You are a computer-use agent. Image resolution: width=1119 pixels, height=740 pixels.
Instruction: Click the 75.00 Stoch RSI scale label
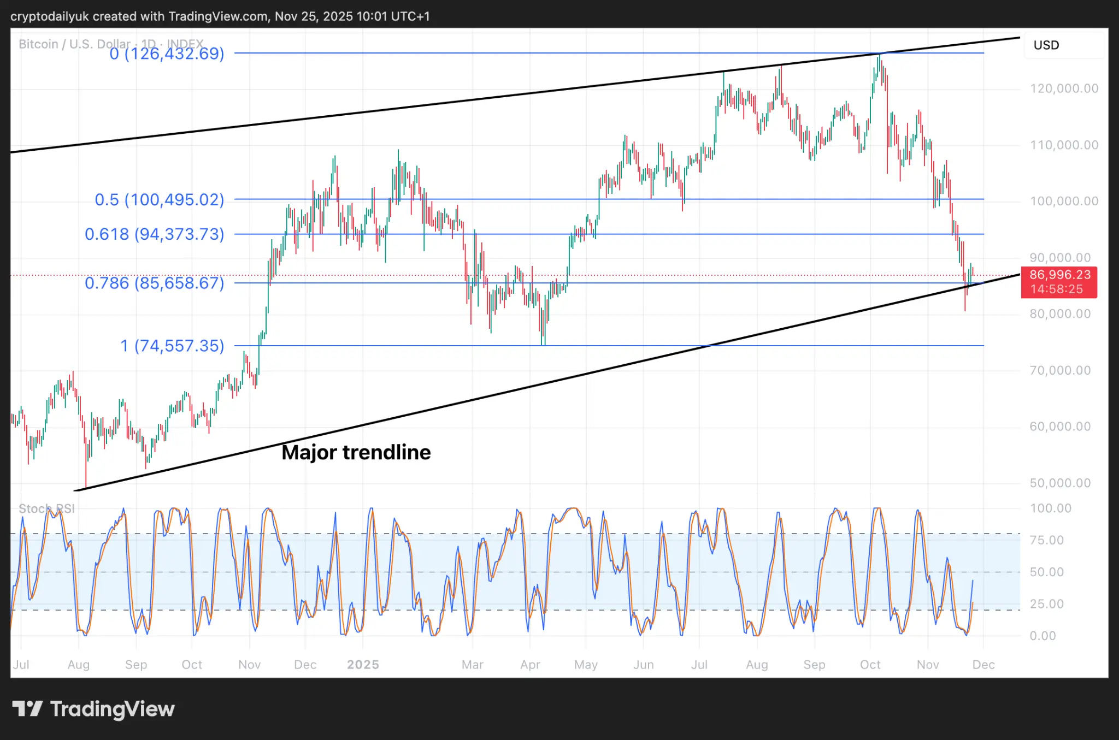click(x=1046, y=540)
